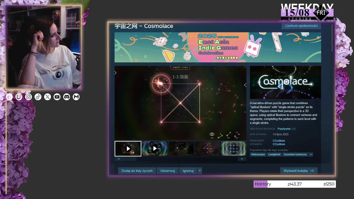This screenshot has height=199, width=354.
Task: Click the zł43.37 current amount
Action: click(x=295, y=184)
